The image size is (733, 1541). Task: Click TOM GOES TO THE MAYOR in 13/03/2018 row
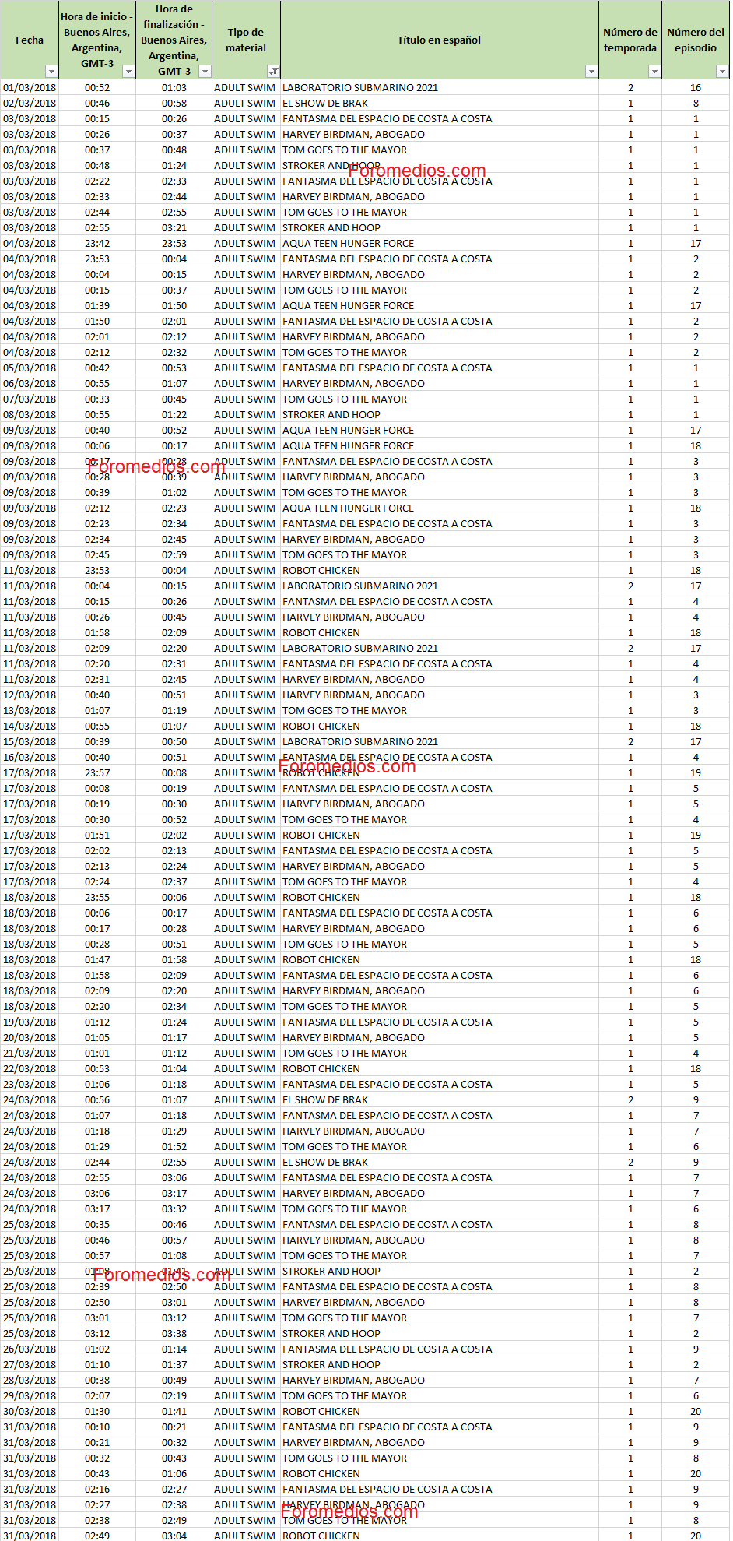click(345, 710)
